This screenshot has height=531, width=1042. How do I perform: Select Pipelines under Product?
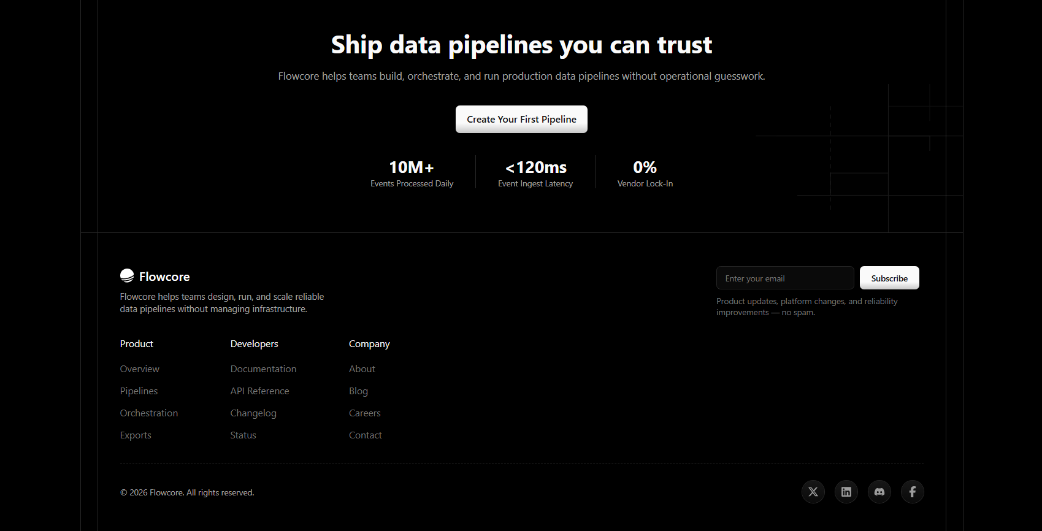pos(139,391)
